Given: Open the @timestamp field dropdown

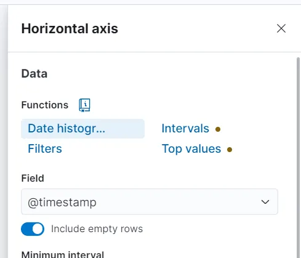Looking at the screenshot, I should pos(150,202).
